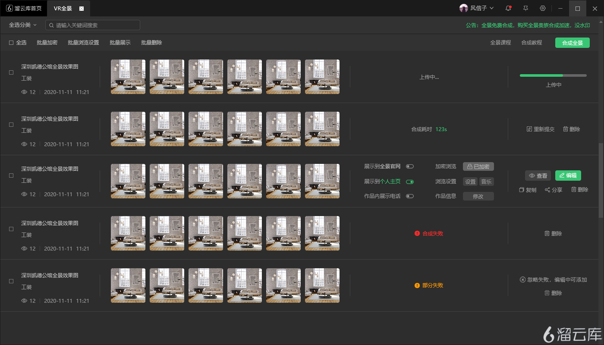Click view-count eye icon in 上传中 row
Viewport: 604px width, 345px height.
click(x=24, y=92)
